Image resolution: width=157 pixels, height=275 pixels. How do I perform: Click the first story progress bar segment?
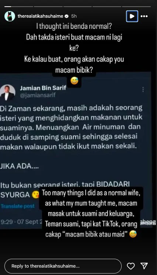[x=19, y=7]
